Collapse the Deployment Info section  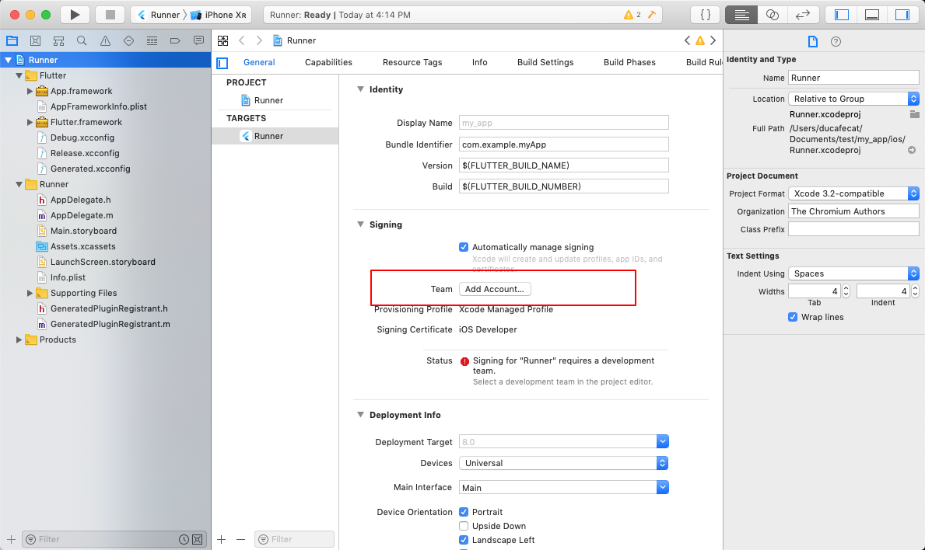360,415
